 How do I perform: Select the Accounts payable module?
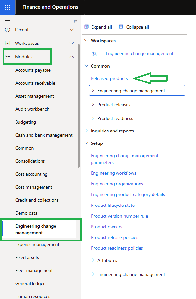tap(33, 70)
